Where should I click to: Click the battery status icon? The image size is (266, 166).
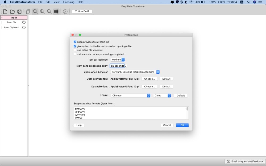click(203, 2)
